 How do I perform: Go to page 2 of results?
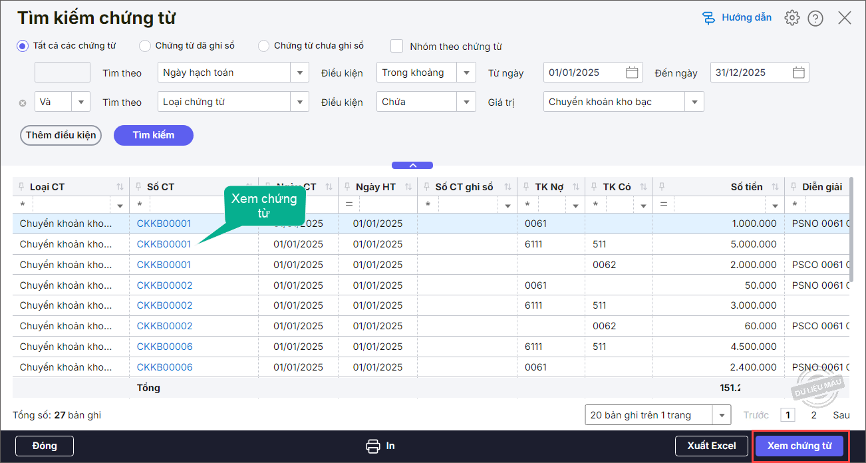click(x=813, y=415)
